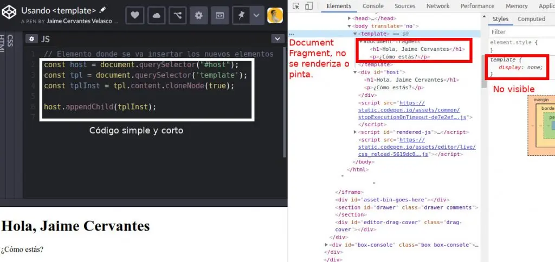
Task: Love this pen with heart button
Action: [x=135, y=16]
